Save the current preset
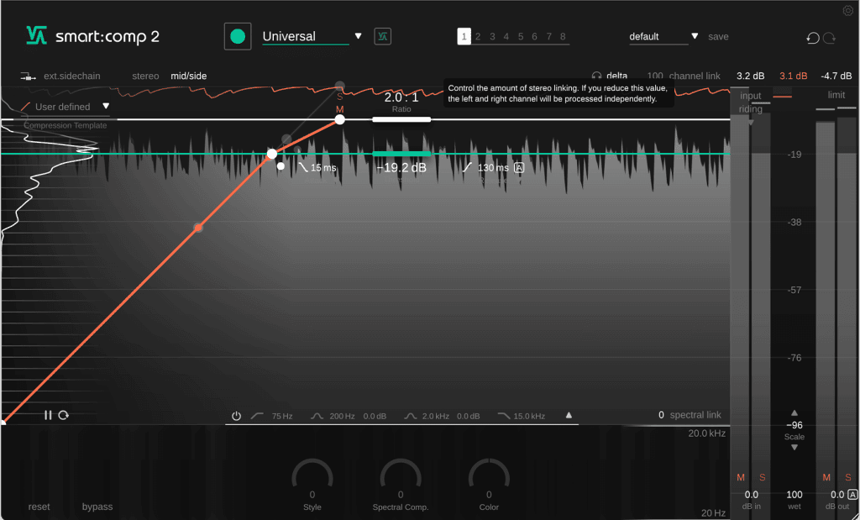This screenshot has height=520, width=860. [718, 37]
